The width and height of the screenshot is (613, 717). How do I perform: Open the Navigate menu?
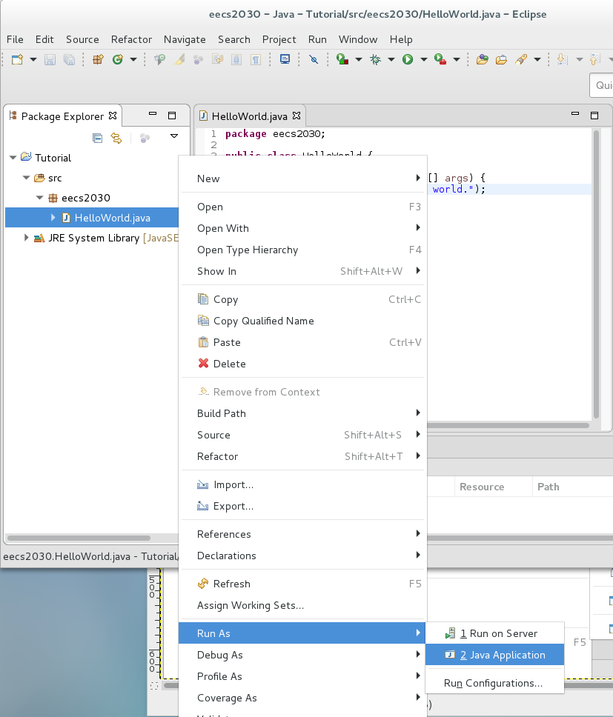[x=185, y=39]
